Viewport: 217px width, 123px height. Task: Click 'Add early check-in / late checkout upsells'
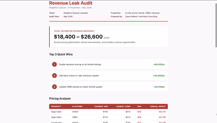click(79, 76)
